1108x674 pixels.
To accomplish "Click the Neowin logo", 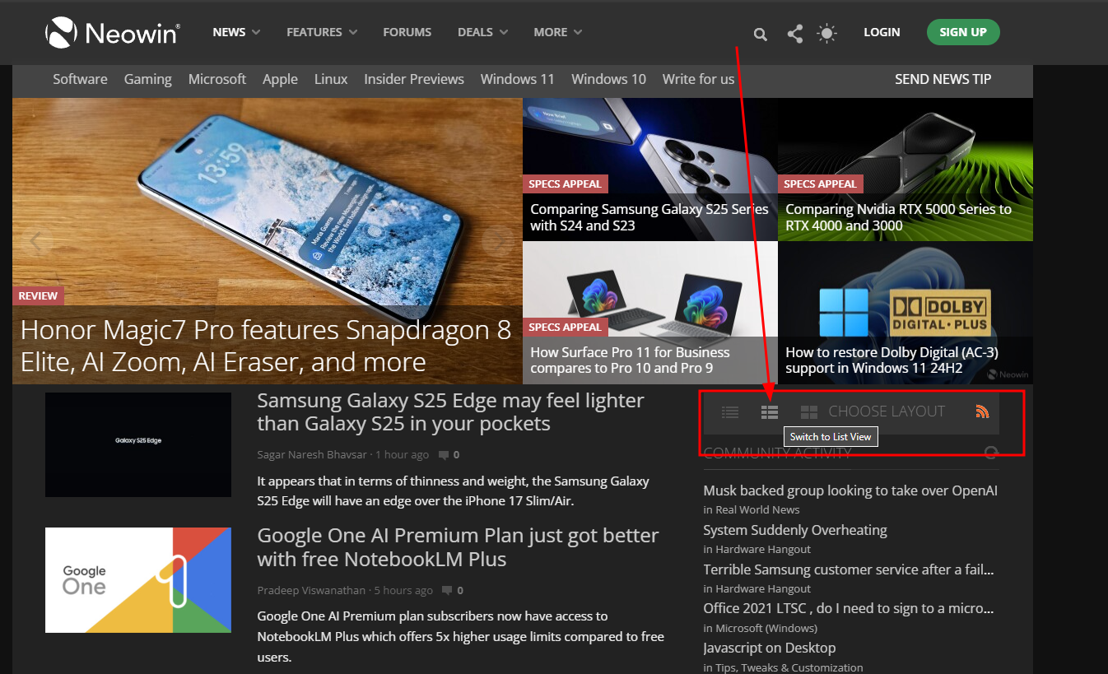I will [x=113, y=33].
